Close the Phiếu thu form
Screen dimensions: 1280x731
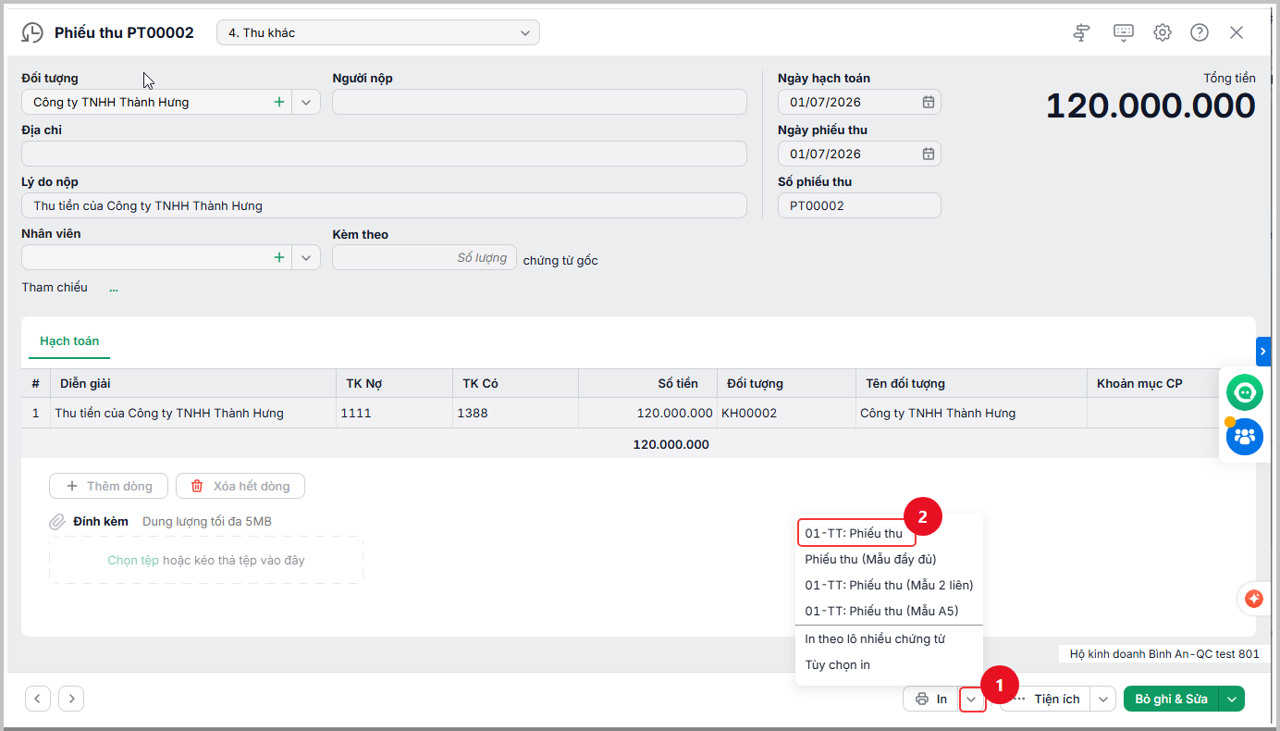pyautogui.click(x=1237, y=32)
